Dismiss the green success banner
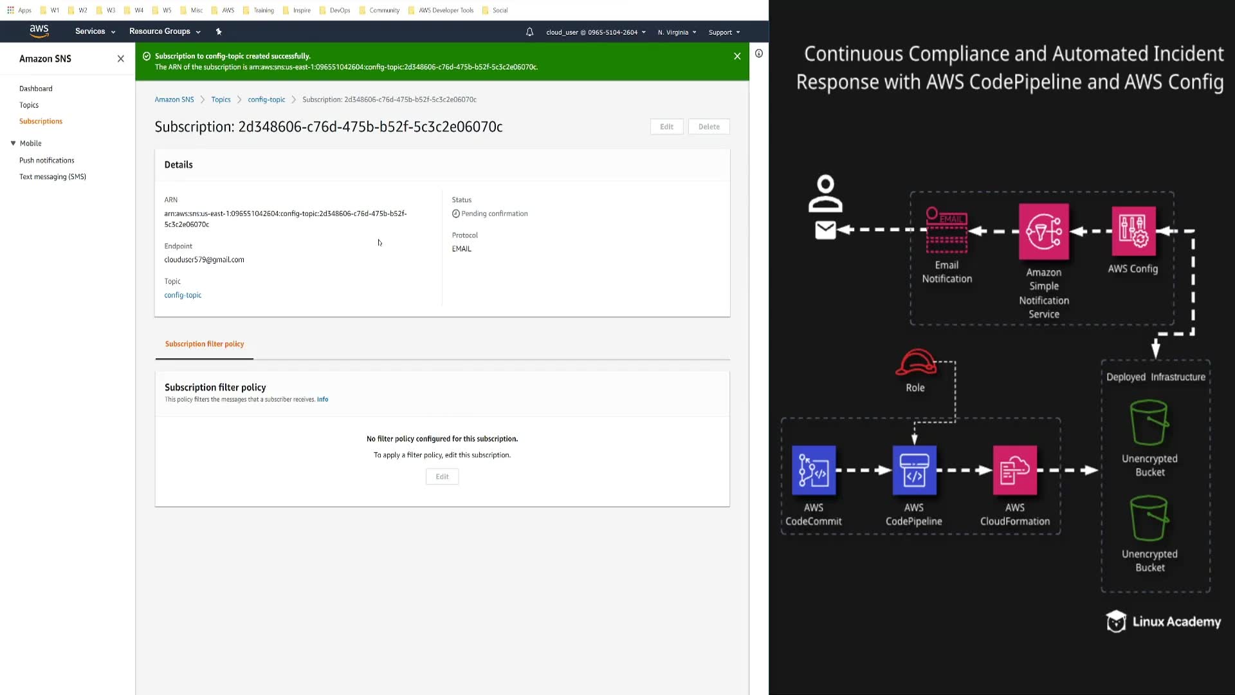Viewport: 1235px width, 695px height. [x=737, y=56]
